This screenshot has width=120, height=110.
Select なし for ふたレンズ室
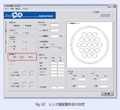point(58,58)
